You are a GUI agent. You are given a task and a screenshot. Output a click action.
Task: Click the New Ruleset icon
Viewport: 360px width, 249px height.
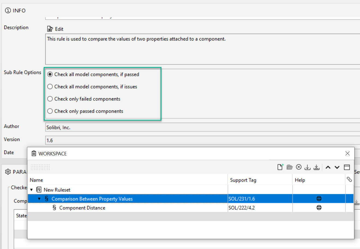[x=39, y=190]
